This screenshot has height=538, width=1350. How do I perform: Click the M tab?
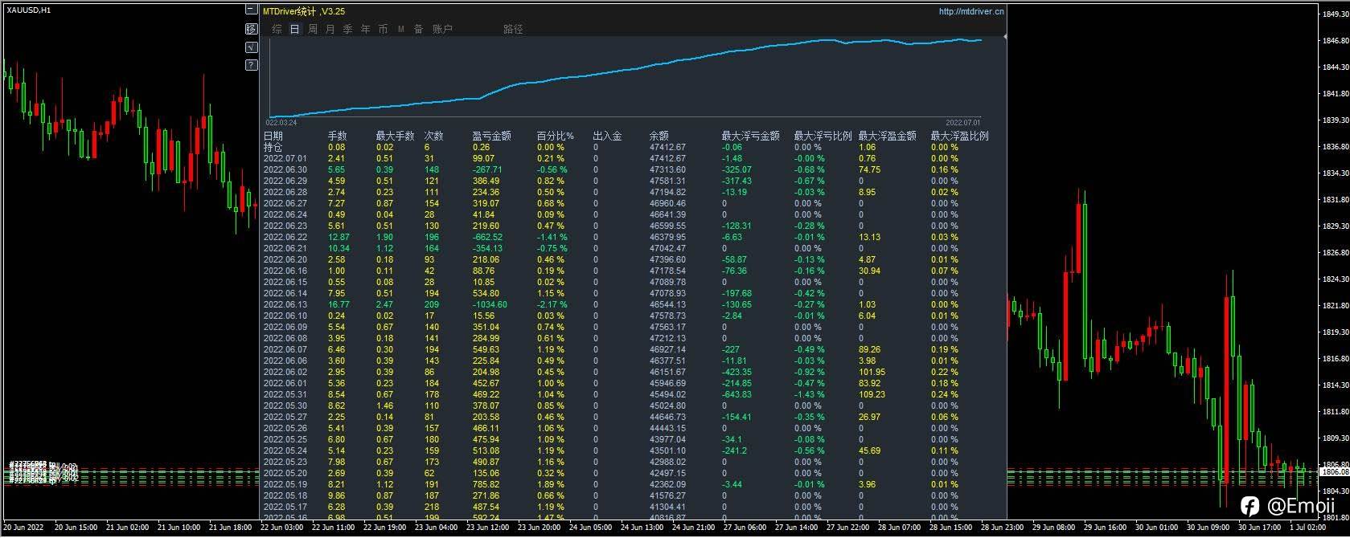click(400, 29)
